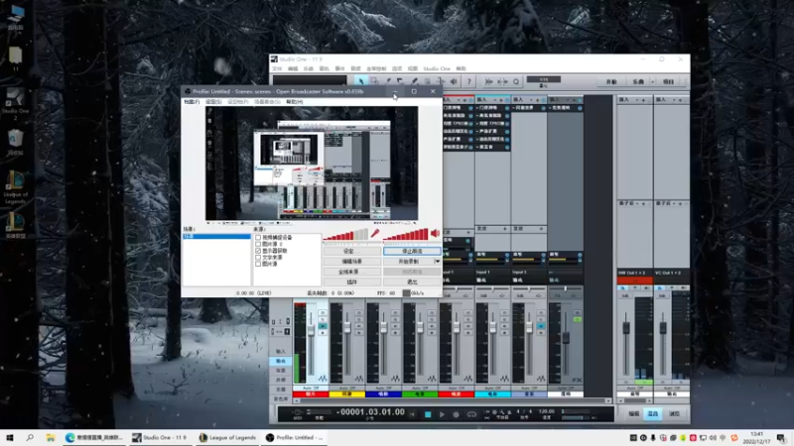Return to zero with the transport rewind button
Image resolution: width=794 pixels, height=446 pixels.
(x=413, y=414)
